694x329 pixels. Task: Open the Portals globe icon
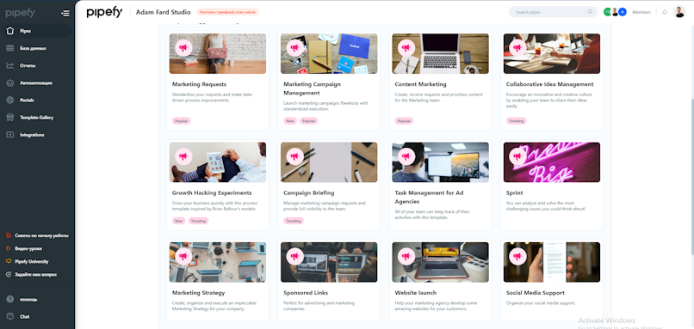tap(10, 100)
